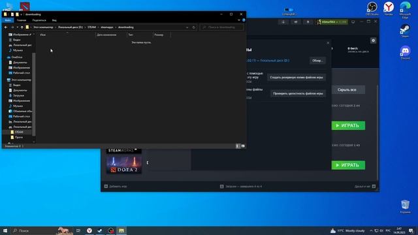Open the Главная ribbon tab
Screen dimensions: 418x235
22,20
